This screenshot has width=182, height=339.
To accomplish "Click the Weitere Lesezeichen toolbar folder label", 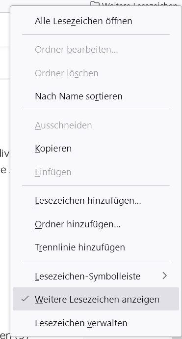I will (x=139, y=4).
